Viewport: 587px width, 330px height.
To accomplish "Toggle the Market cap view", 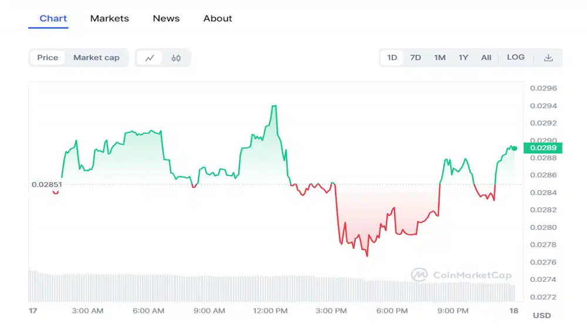I will click(x=96, y=58).
